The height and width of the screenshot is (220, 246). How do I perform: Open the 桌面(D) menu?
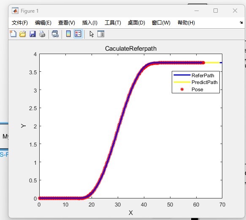(x=136, y=23)
